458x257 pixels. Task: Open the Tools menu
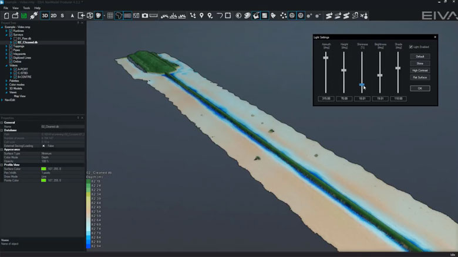click(x=26, y=8)
